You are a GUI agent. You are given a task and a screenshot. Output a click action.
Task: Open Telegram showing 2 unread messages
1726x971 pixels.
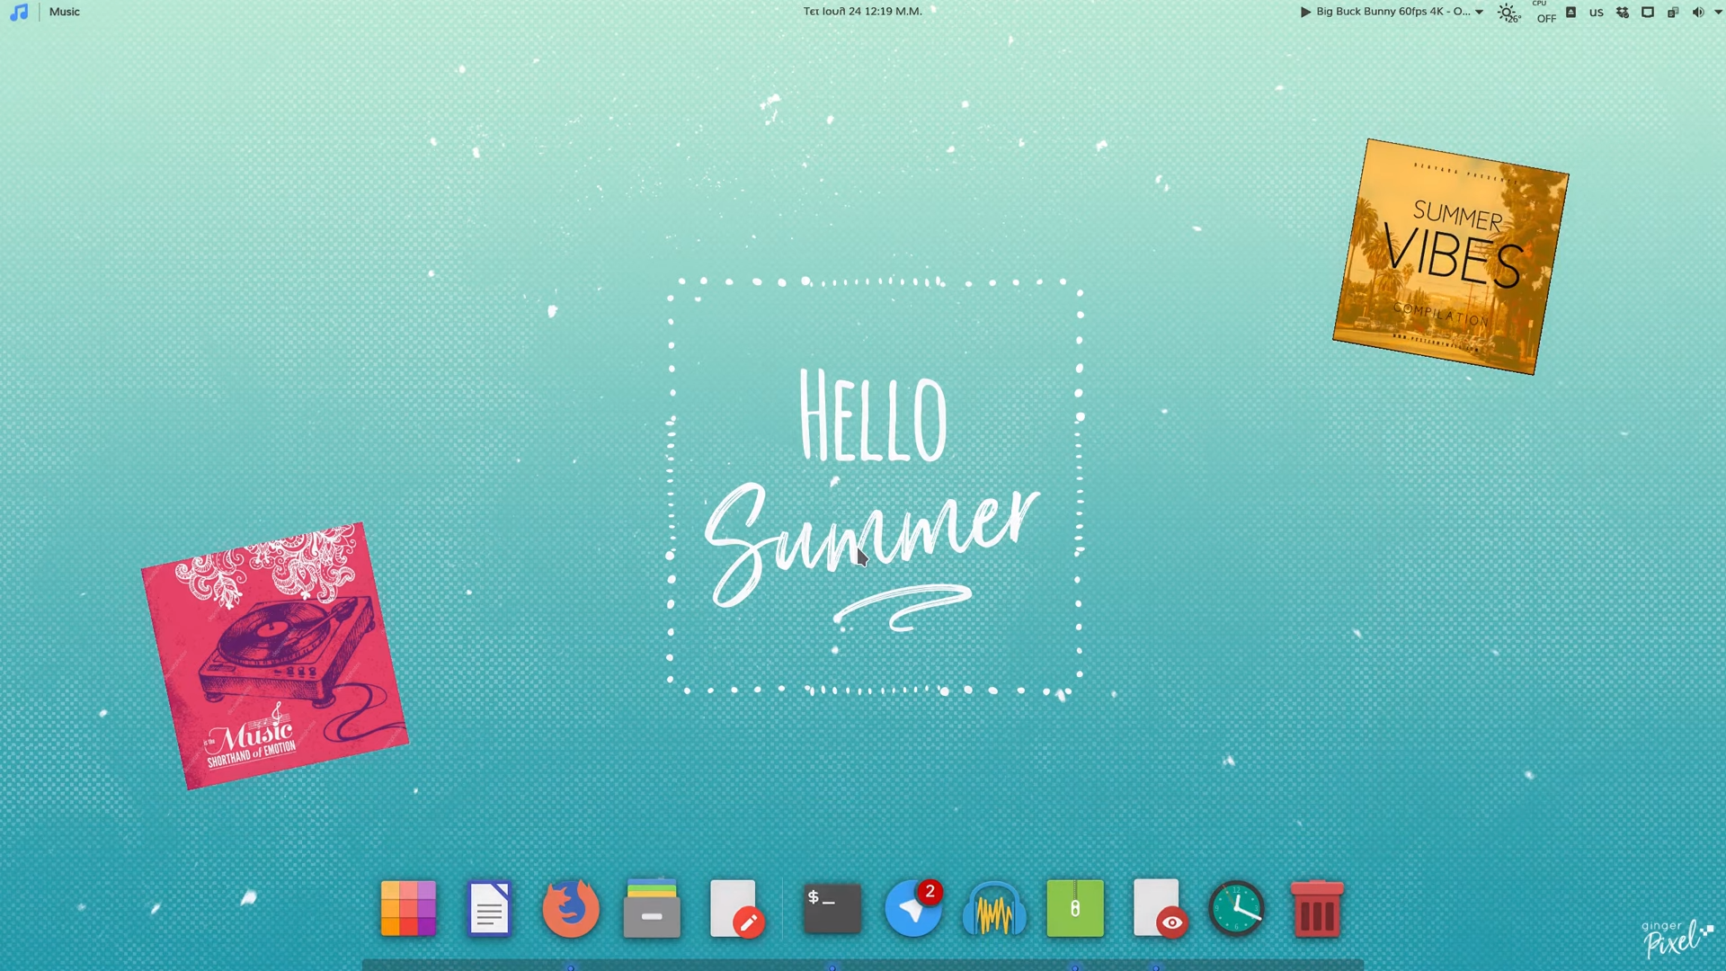(x=913, y=909)
